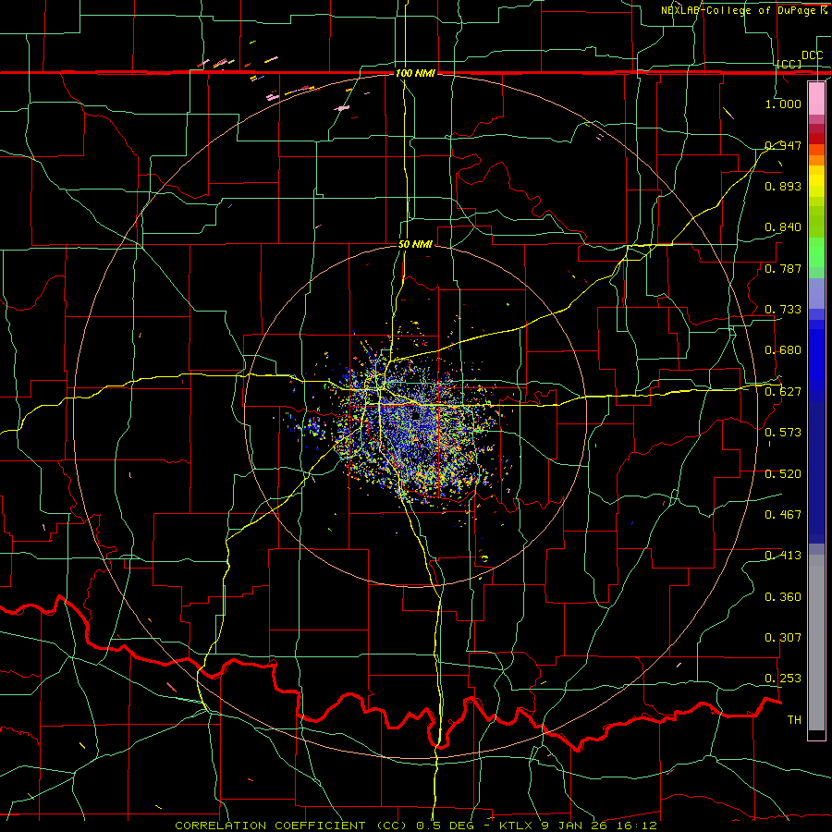The image size is (832, 832).
Task: Click the 0.413 scale value
Action: (783, 556)
